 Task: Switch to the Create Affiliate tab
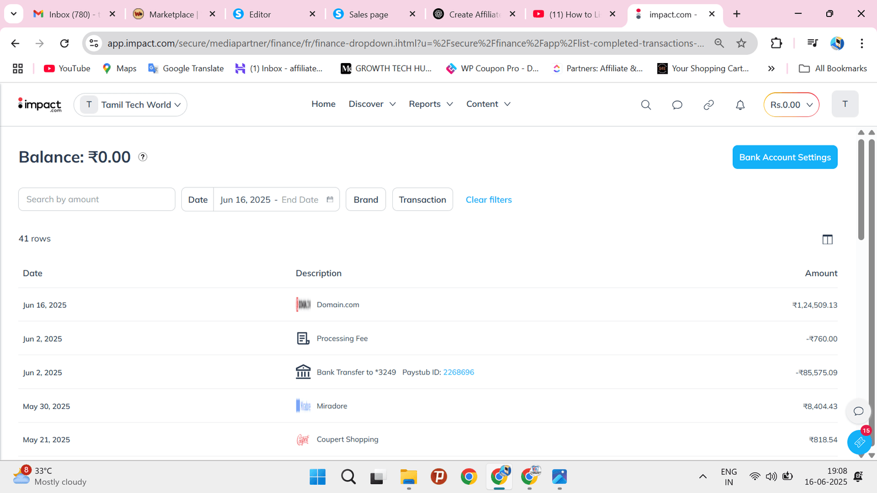click(474, 14)
